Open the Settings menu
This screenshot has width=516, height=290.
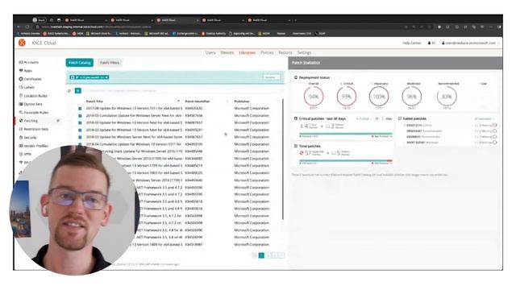(305, 52)
